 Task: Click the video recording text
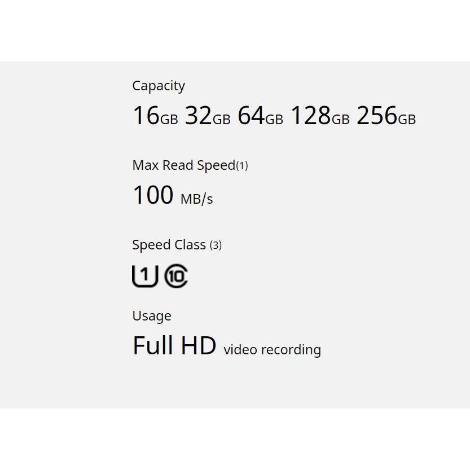click(272, 350)
